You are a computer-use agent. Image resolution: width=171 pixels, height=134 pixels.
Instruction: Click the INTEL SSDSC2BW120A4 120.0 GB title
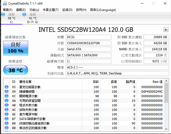(x=86, y=30)
